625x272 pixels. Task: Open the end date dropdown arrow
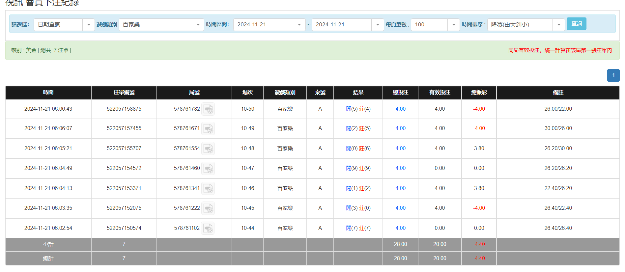[x=378, y=25]
